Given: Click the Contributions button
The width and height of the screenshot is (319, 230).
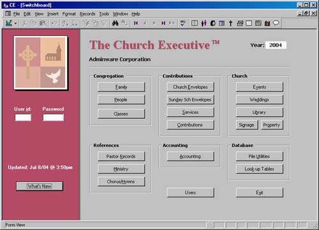Looking at the screenshot, I should tap(190, 125).
